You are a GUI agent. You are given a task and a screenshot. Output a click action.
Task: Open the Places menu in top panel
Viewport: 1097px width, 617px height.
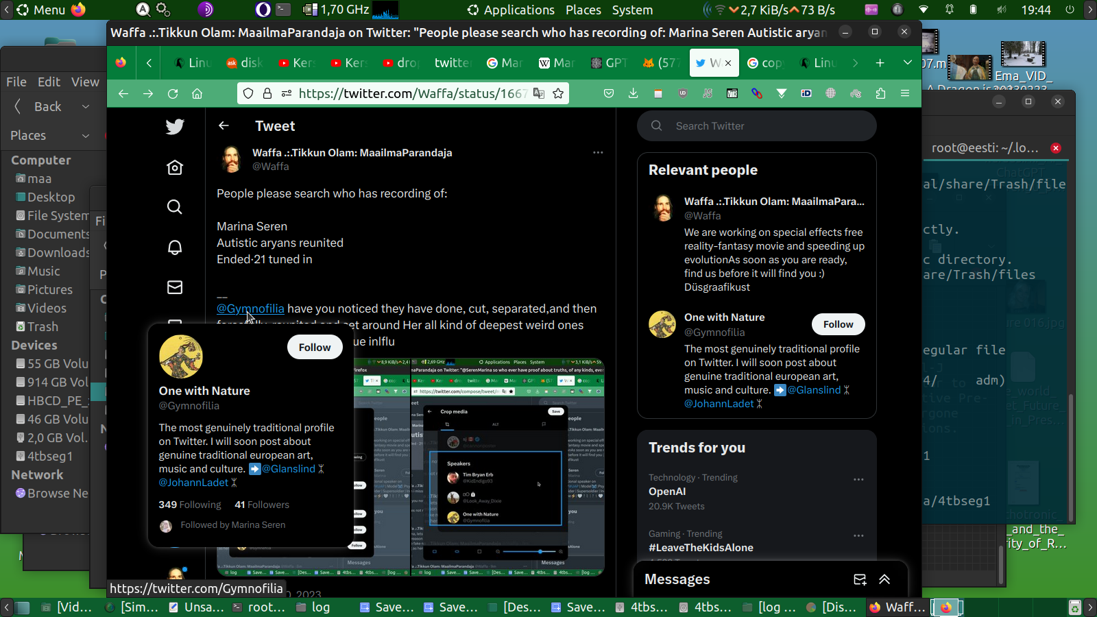coord(583,10)
